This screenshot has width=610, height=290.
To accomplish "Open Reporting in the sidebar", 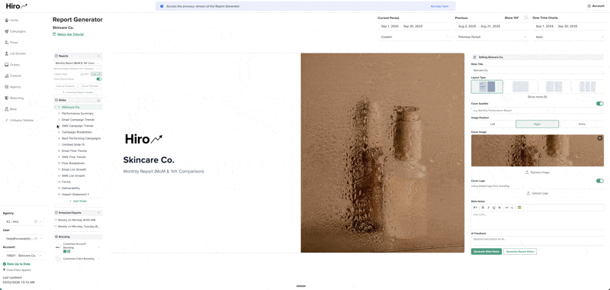I will pyautogui.click(x=14, y=98).
